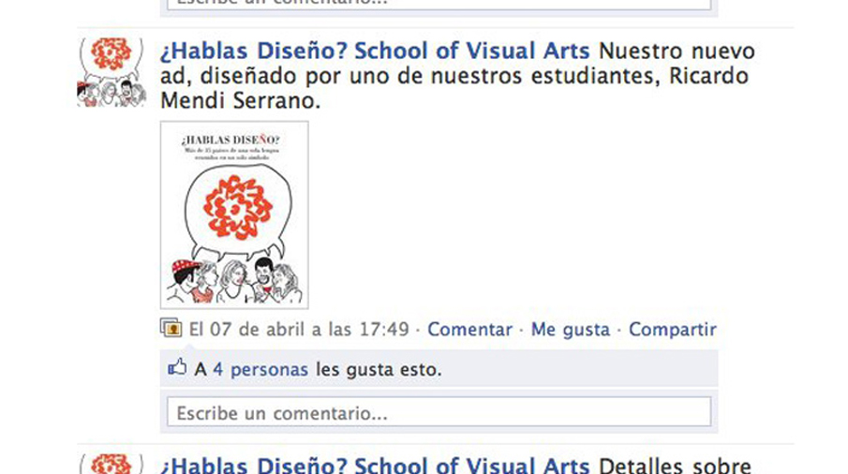Click the 'les gusta esto' like bar

pyautogui.click(x=439, y=368)
